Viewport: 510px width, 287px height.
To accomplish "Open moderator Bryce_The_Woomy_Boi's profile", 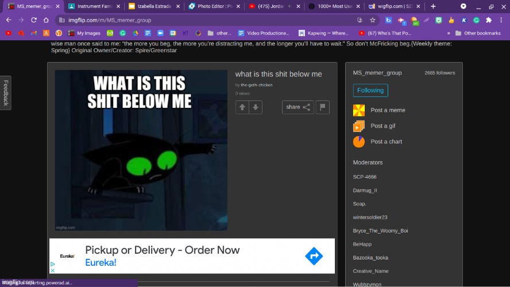I will (380, 231).
